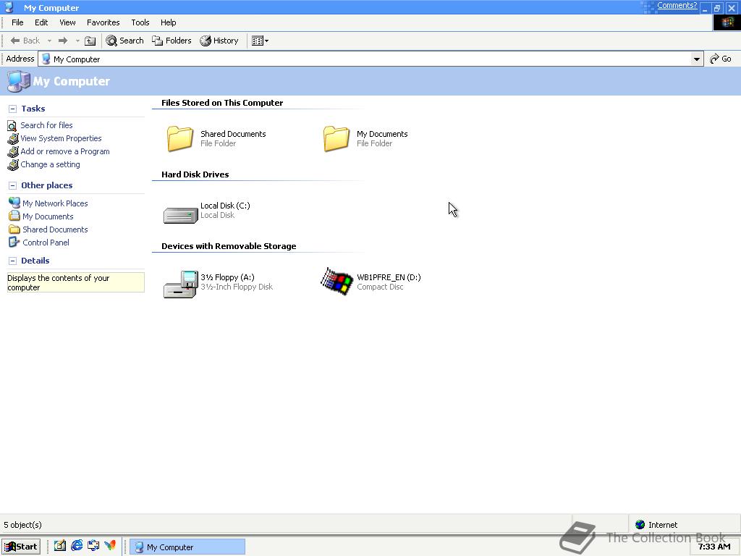Open the Back history dropdown arrow
741x556 pixels.
point(49,41)
